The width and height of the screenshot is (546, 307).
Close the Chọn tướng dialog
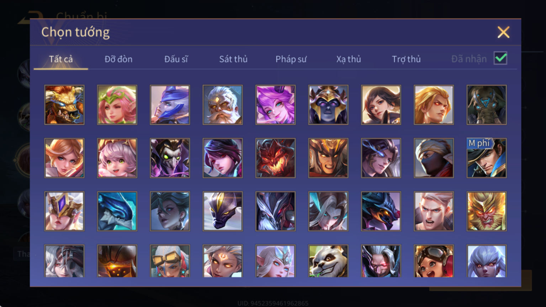[503, 32]
